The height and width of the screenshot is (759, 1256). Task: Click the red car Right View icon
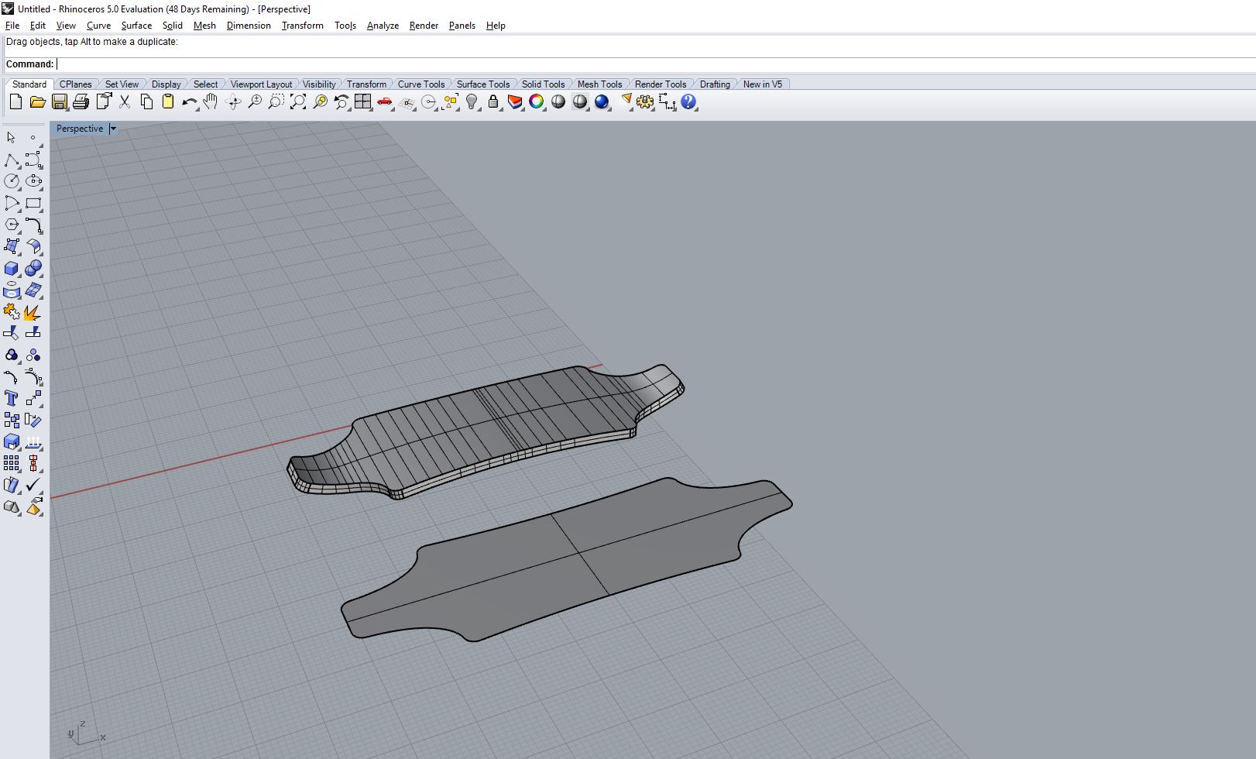tap(384, 101)
